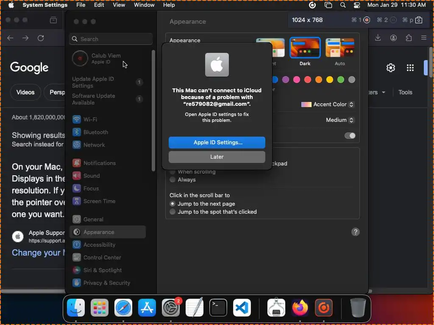Open Wi-Fi settings icon in sidebar
Image resolution: width=434 pixels, height=325 pixels.
pyautogui.click(x=77, y=119)
